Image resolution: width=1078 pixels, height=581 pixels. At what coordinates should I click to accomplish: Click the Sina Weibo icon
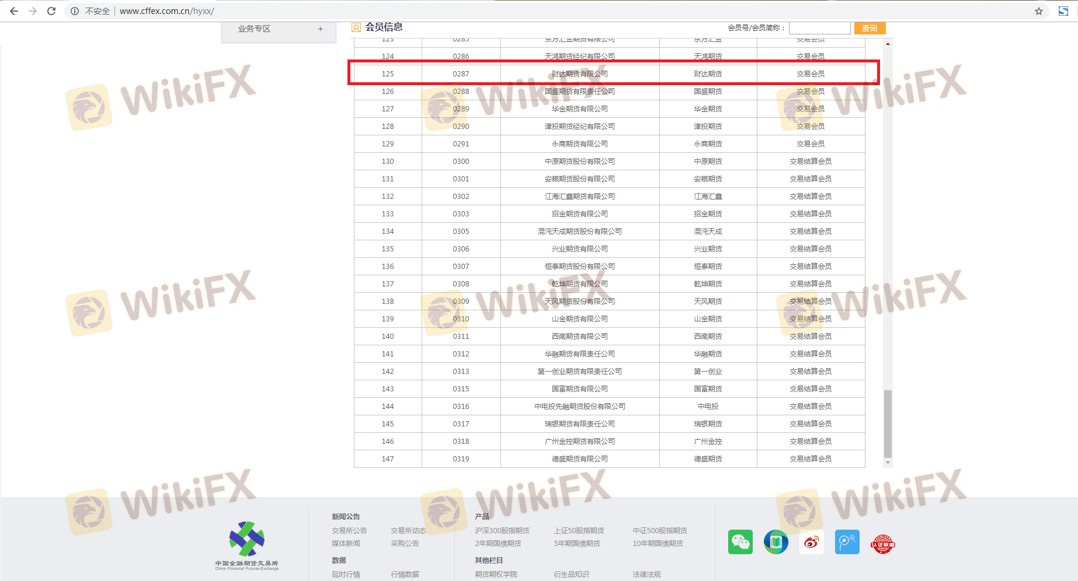tap(811, 542)
